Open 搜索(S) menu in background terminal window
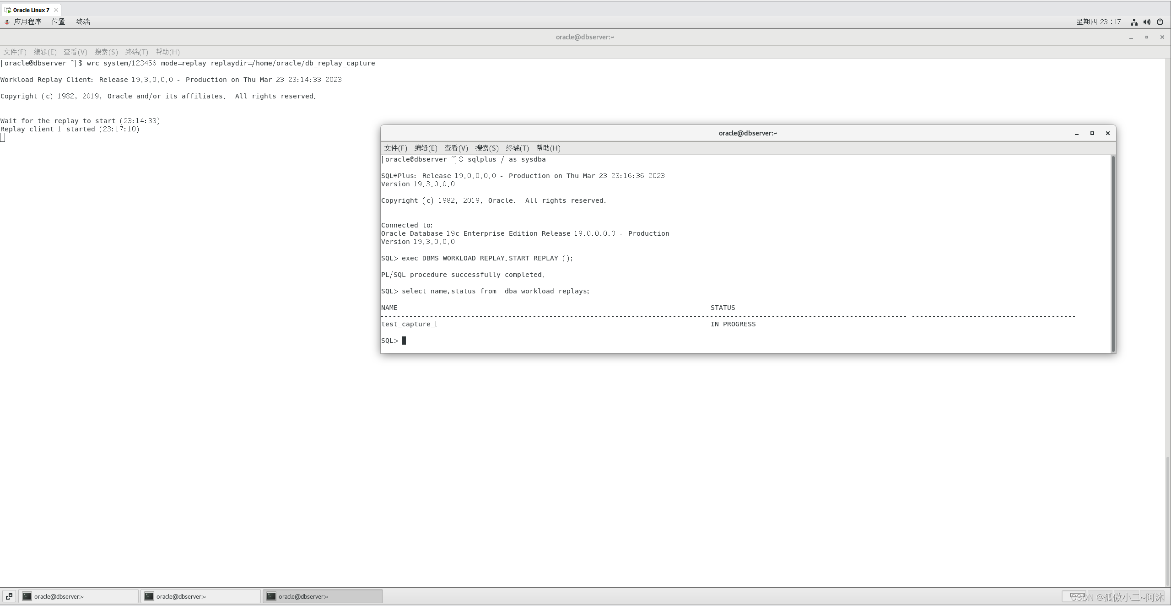Screen dimensions: 1171x606 [x=106, y=52]
